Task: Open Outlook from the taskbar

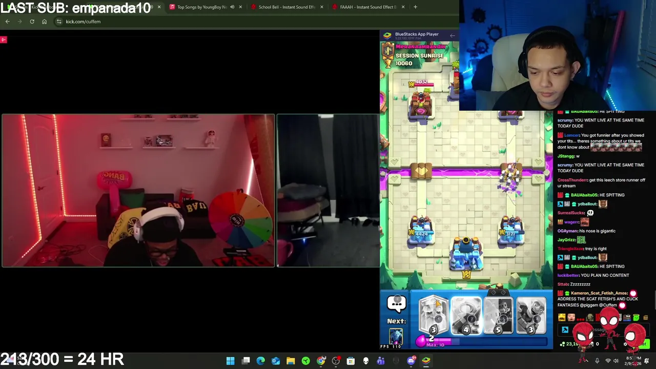Action: pyautogui.click(x=276, y=361)
